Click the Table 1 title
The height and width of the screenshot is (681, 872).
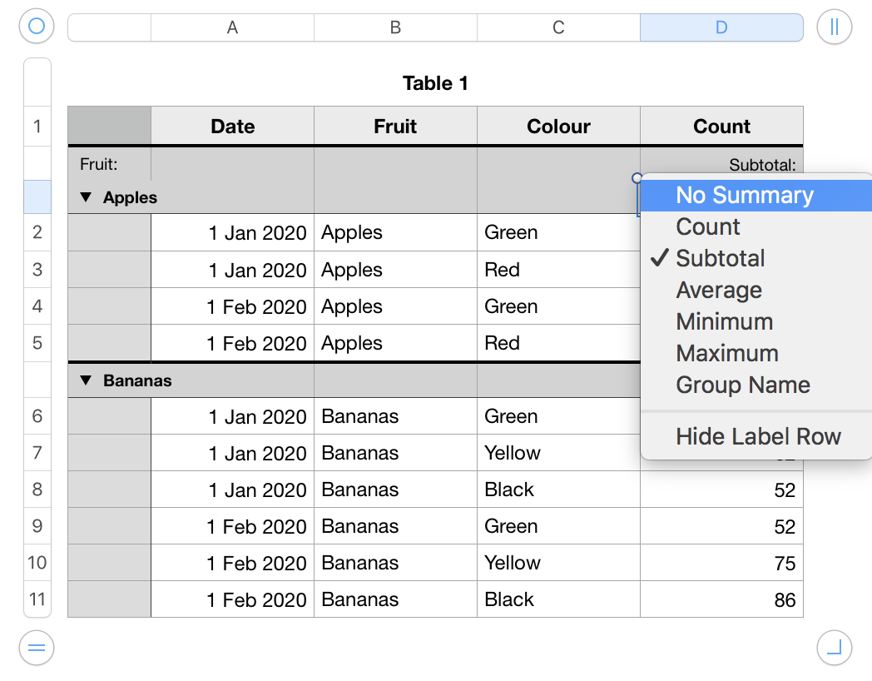point(435,83)
